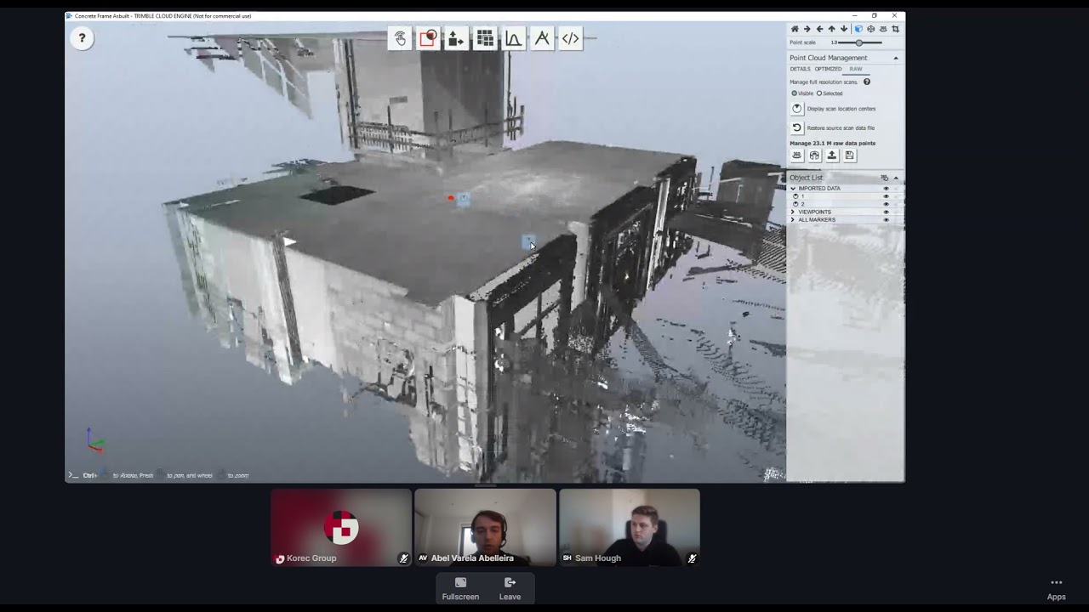This screenshot has width=1089, height=612.
Task: Click the Object List filter icon
Action: coord(885,178)
